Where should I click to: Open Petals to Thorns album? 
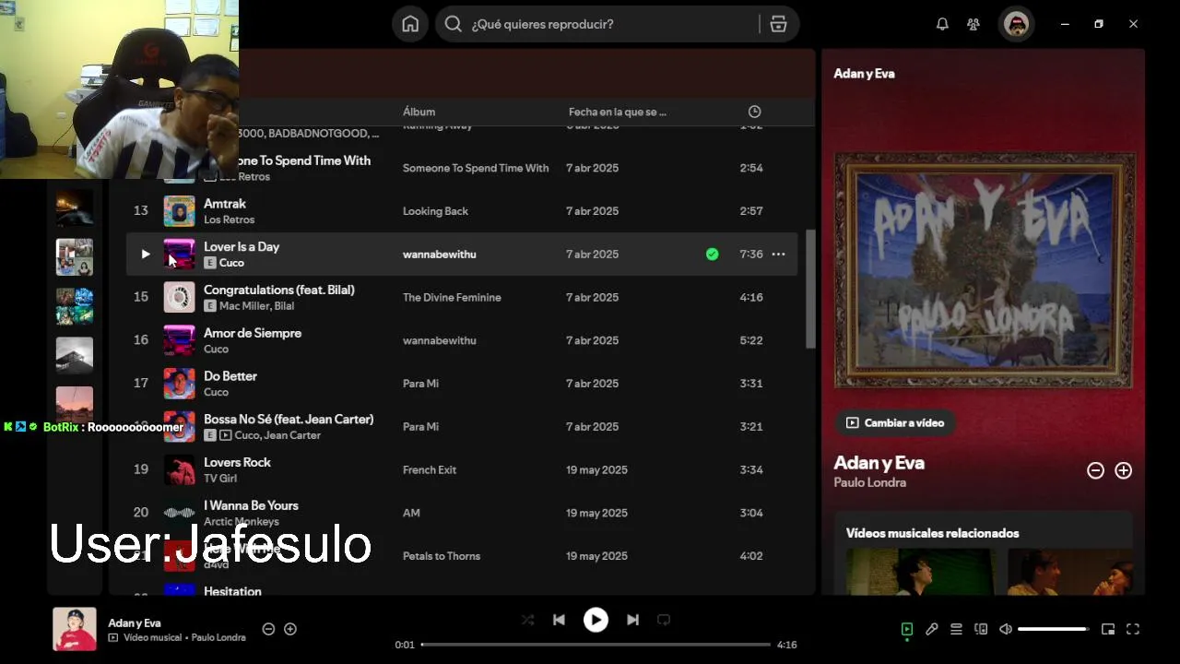pyautogui.click(x=442, y=556)
